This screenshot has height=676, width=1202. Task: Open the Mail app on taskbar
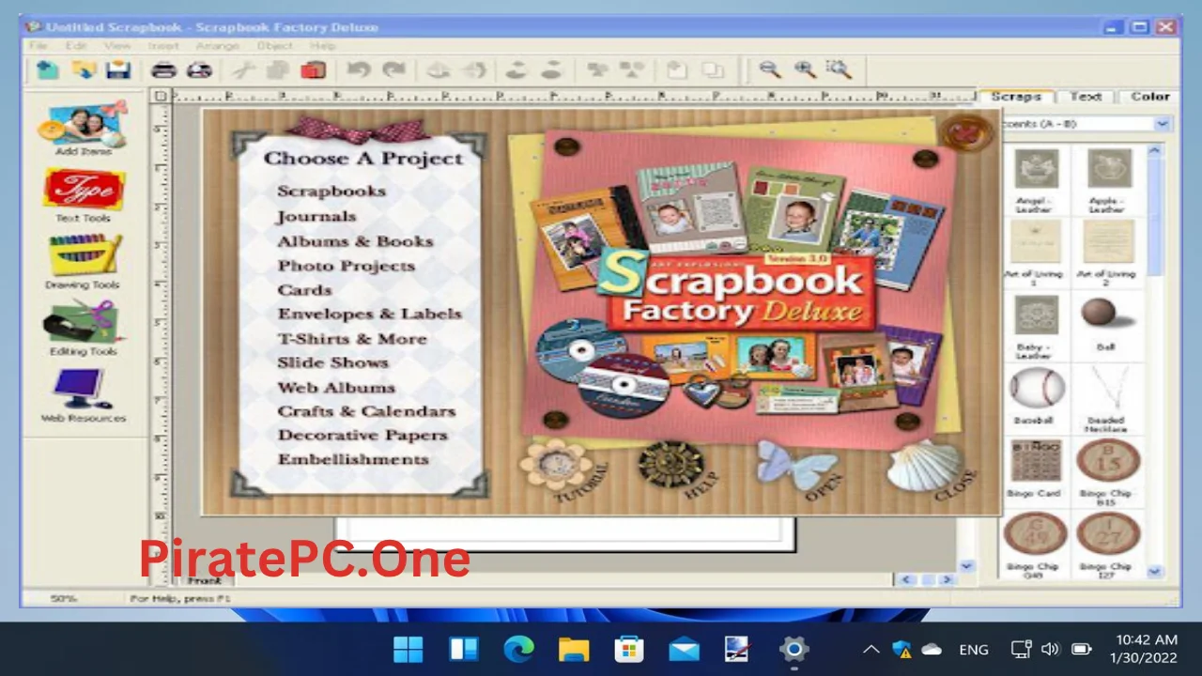[x=684, y=649]
